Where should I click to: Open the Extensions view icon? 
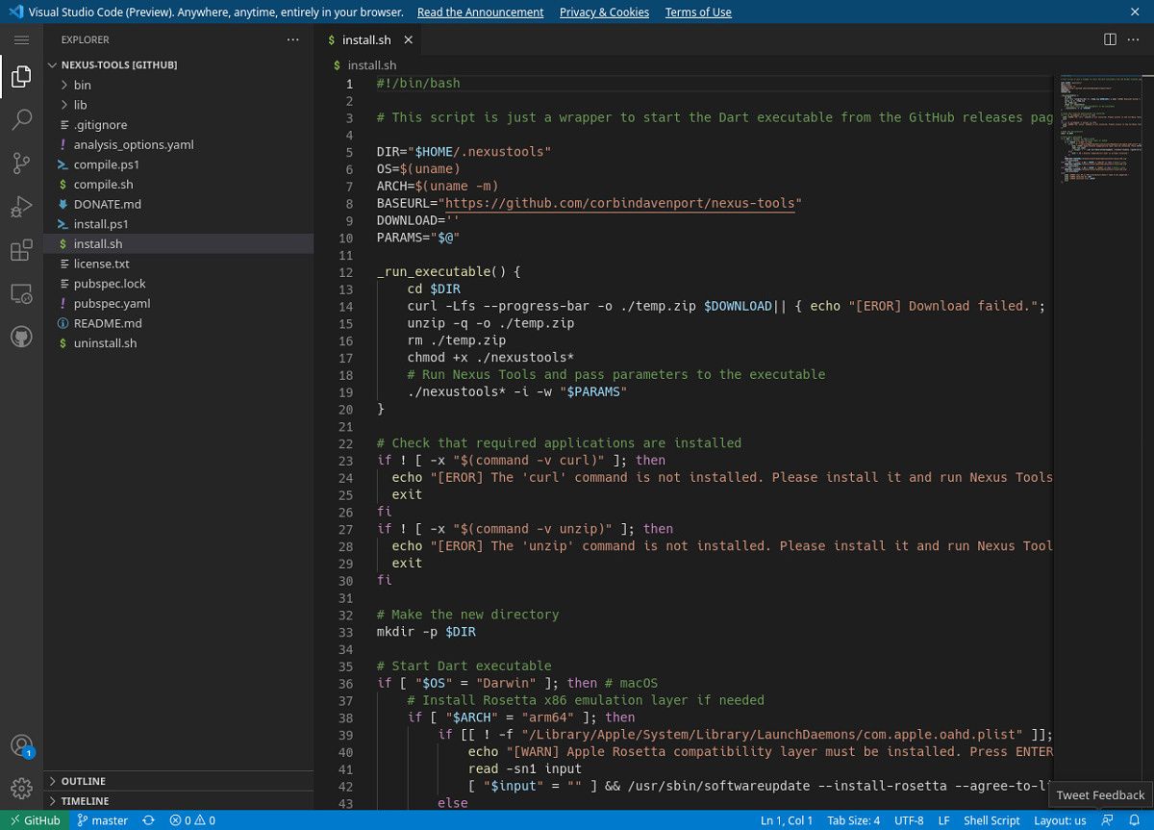coord(21,251)
